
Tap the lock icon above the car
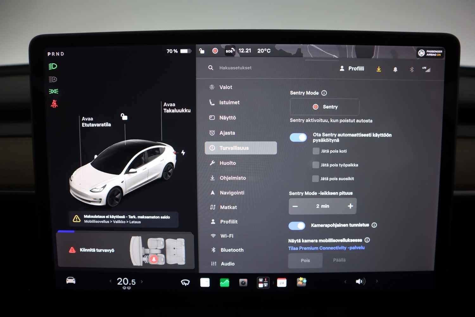124,117
